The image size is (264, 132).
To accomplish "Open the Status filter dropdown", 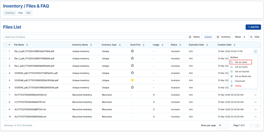I will (195, 37).
